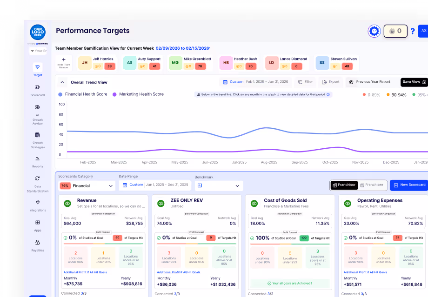The height and width of the screenshot is (297, 428).
Task: Open the Scorecards Category Financial dropdown
Action: point(87,186)
